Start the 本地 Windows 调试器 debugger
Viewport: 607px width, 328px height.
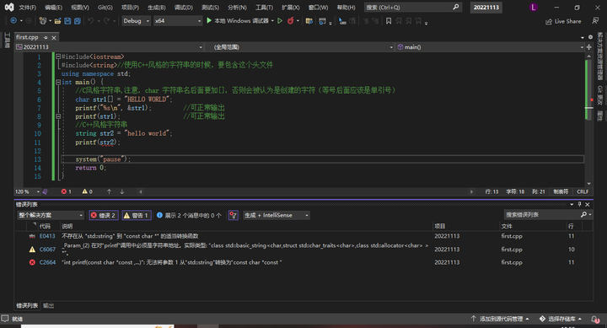coord(237,21)
